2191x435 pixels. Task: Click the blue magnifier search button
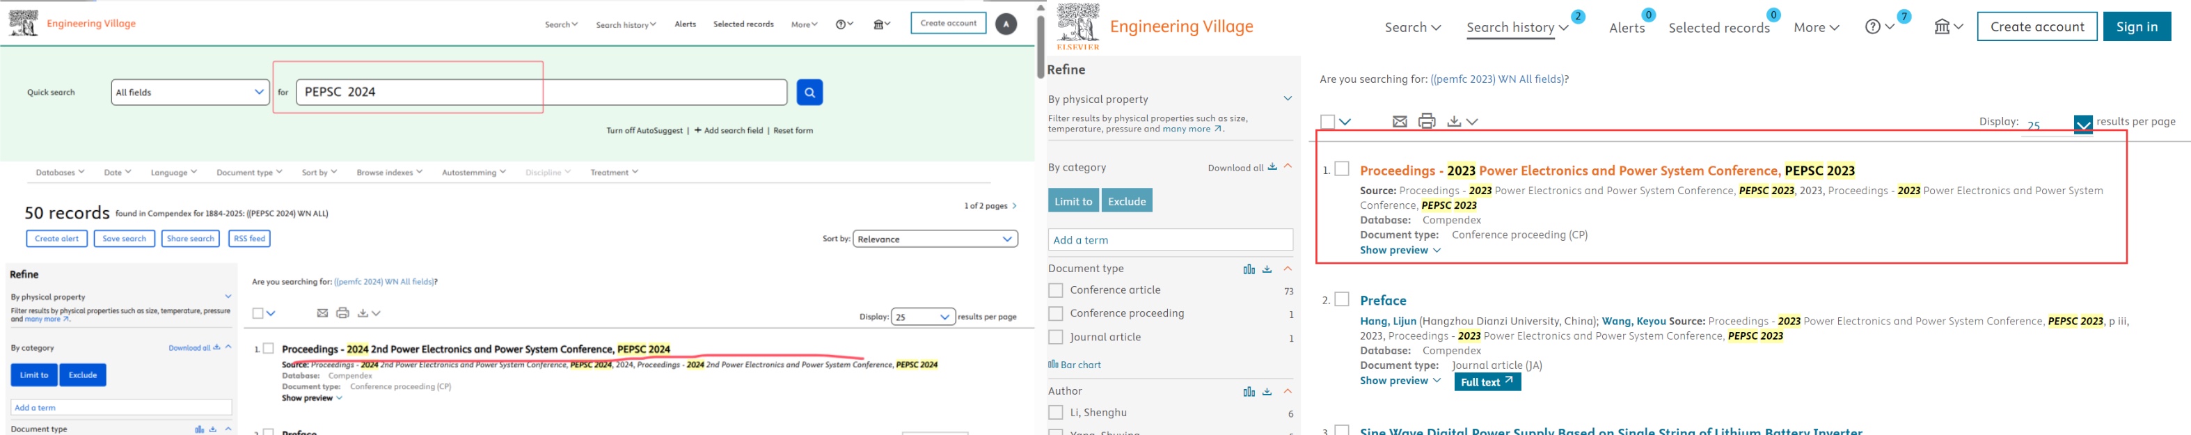pyautogui.click(x=809, y=92)
